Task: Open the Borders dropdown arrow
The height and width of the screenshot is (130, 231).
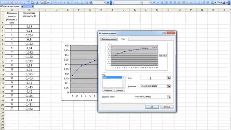Action: 215,3
